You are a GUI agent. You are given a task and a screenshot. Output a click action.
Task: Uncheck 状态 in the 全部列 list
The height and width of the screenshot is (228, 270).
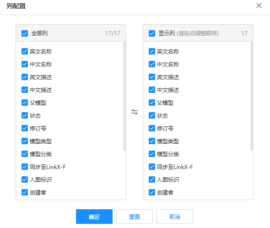pos(25,115)
